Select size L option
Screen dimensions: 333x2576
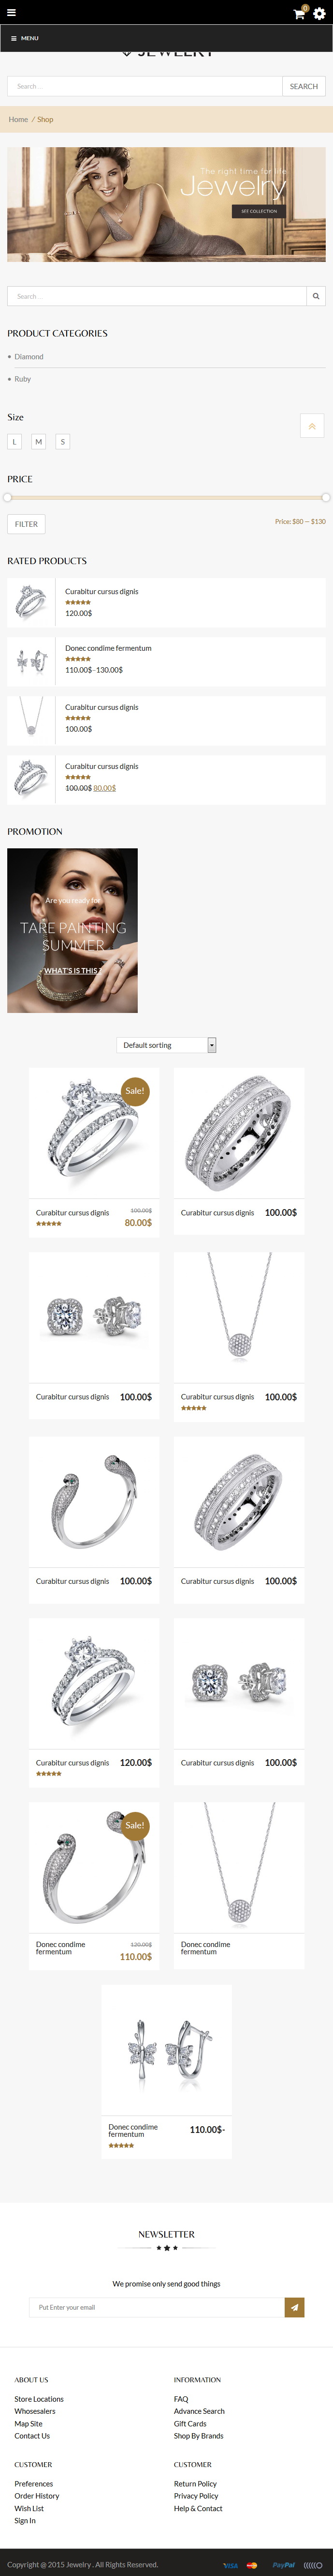tap(15, 441)
